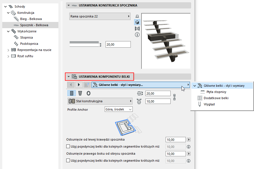Click the Konstrukcja structure icon
This screenshot has width=254, height=169.
point(13,13)
